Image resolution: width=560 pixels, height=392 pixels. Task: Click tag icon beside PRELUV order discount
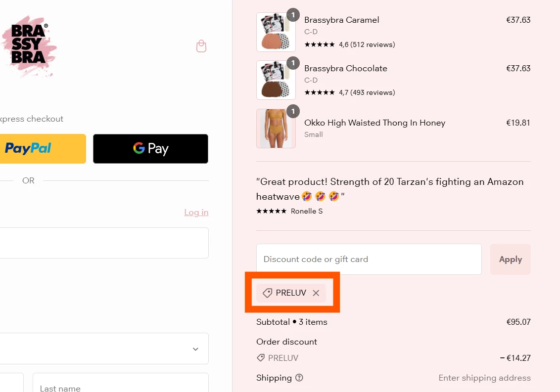pos(261,358)
